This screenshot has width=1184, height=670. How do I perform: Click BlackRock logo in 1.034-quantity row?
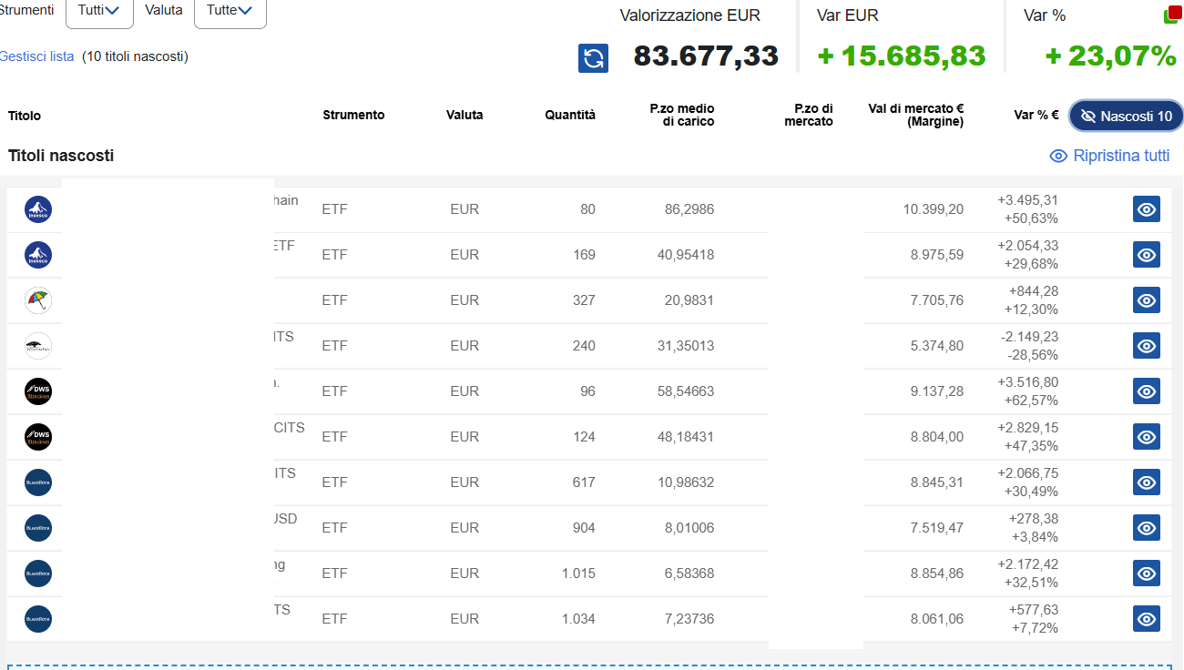click(38, 619)
